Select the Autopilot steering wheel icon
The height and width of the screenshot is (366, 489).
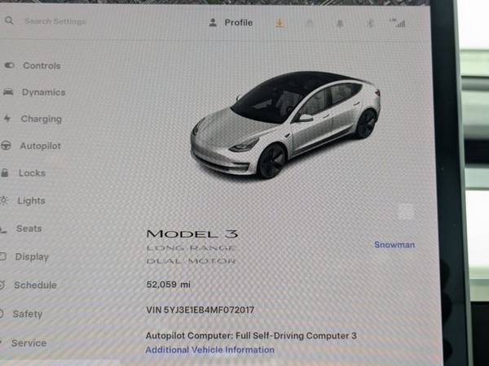pyautogui.click(x=6, y=146)
